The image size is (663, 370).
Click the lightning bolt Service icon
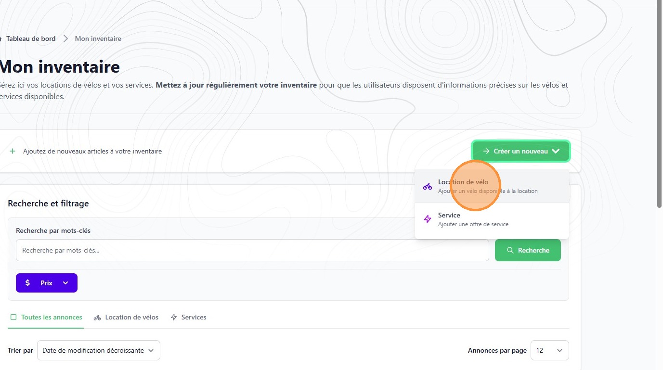point(427,219)
